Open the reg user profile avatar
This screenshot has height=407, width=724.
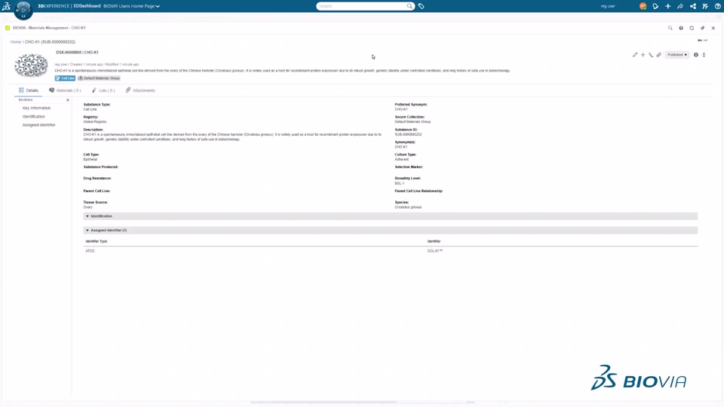(643, 6)
